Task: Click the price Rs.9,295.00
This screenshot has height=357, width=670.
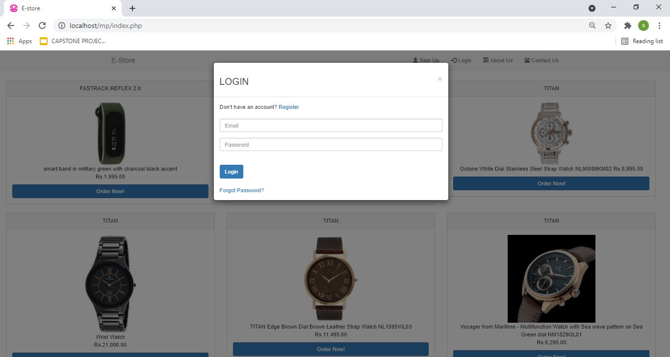Action: (x=551, y=342)
